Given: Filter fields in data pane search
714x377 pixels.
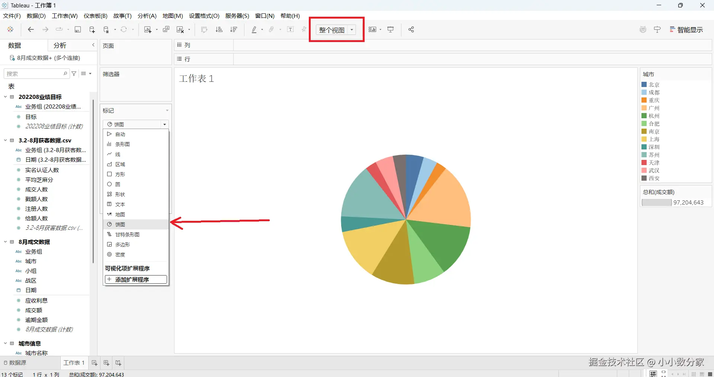Looking at the screenshot, I should click(74, 74).
